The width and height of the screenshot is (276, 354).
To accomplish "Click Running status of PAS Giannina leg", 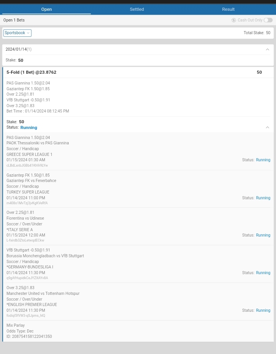I will pyautogui.click(x=263, y=160).
